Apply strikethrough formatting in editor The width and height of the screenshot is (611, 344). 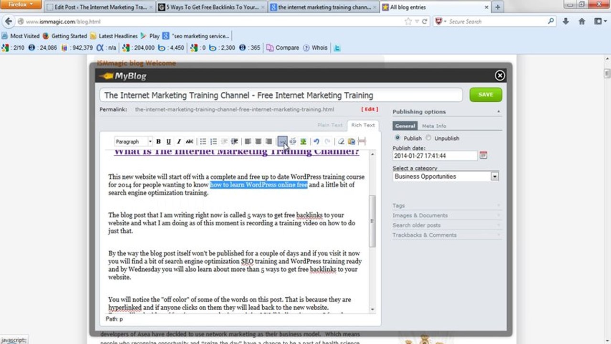coord(190,141)
